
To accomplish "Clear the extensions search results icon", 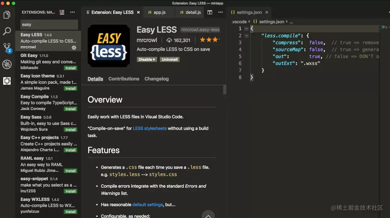I will tap(62, 12).
